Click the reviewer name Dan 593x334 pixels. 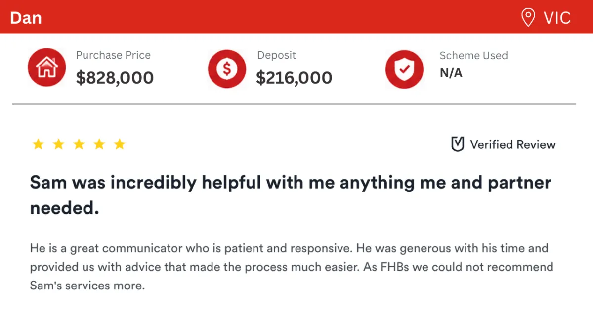(26, 18)
